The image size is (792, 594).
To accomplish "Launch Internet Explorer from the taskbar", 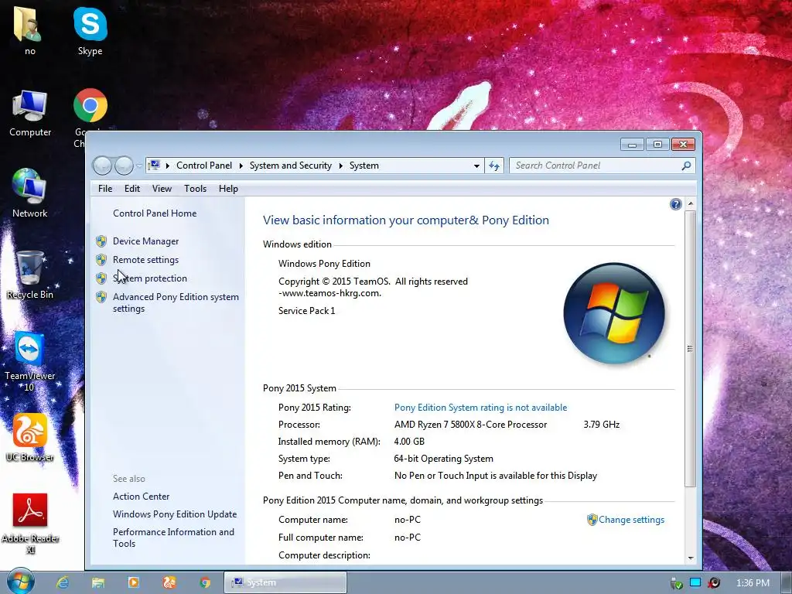I will pos(63,582).
